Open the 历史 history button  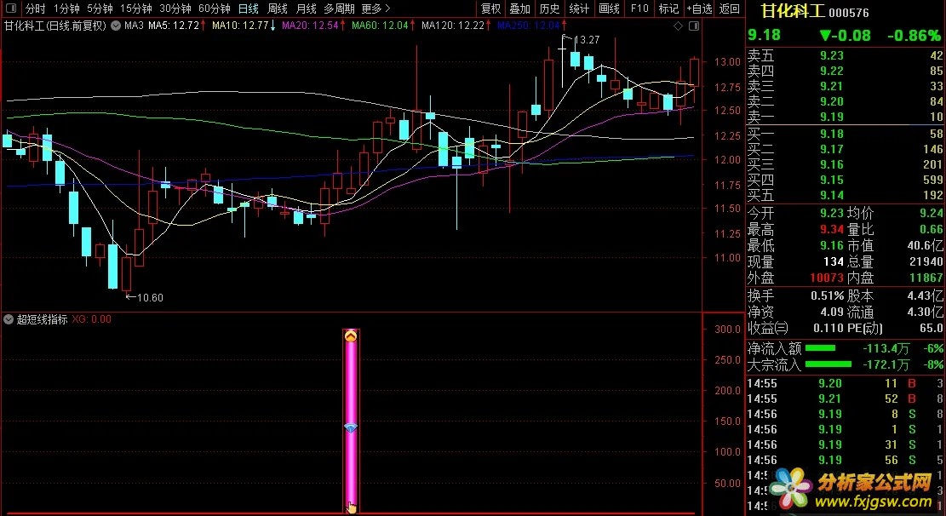coord(549,9)
